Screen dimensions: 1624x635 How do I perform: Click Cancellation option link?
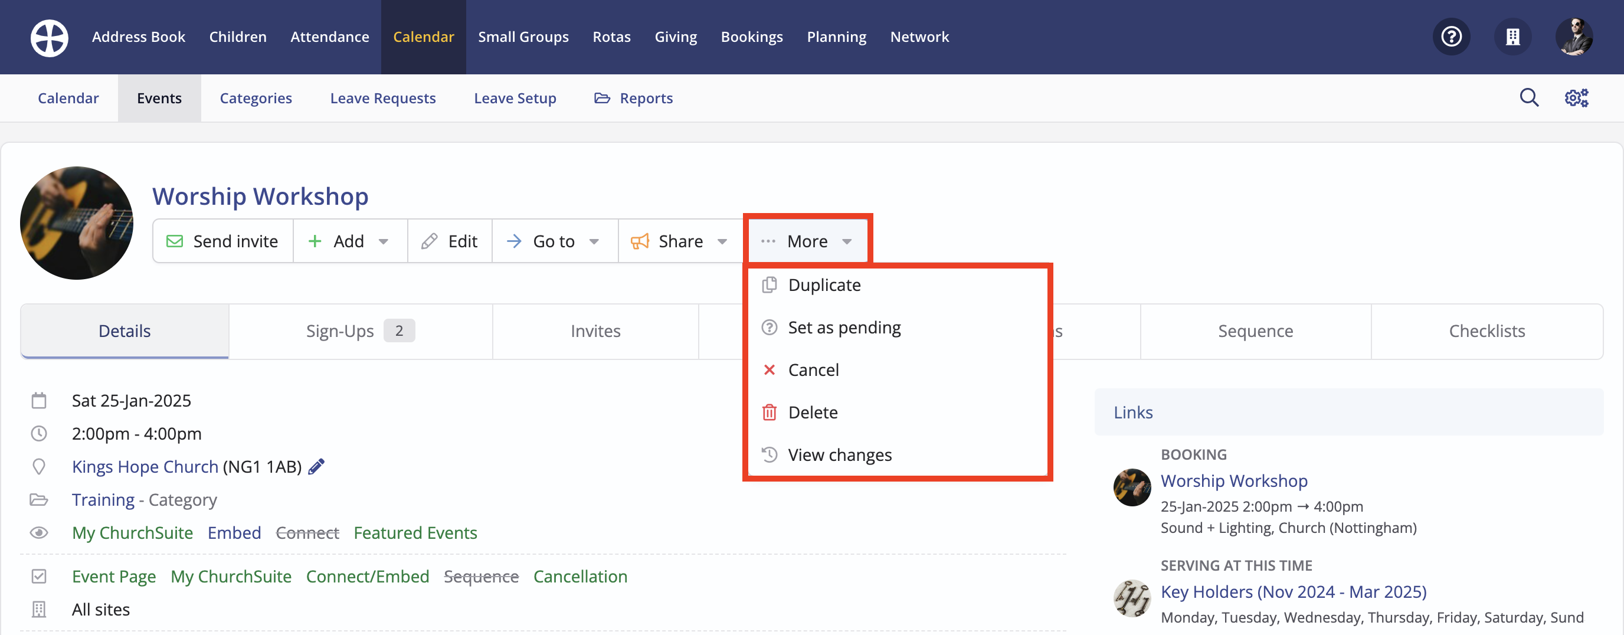pyautogui.click(x=580, y=577)
